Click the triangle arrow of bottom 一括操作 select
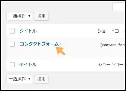The image size is (126, 91). [29, 79]
